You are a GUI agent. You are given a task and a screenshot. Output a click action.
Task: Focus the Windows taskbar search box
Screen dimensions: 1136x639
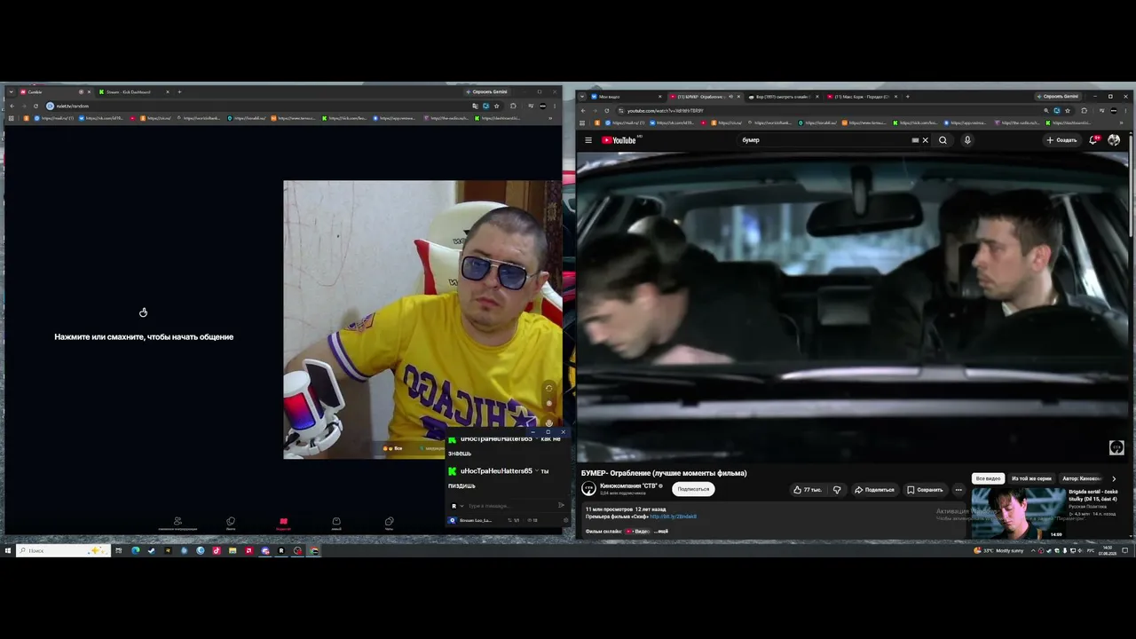click(64, 550)
